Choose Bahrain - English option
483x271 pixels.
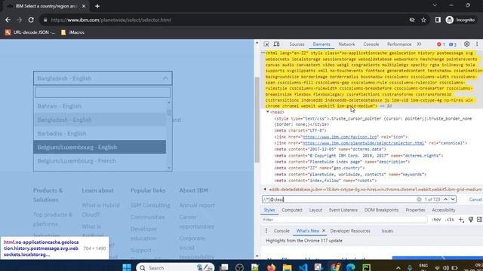100,106
